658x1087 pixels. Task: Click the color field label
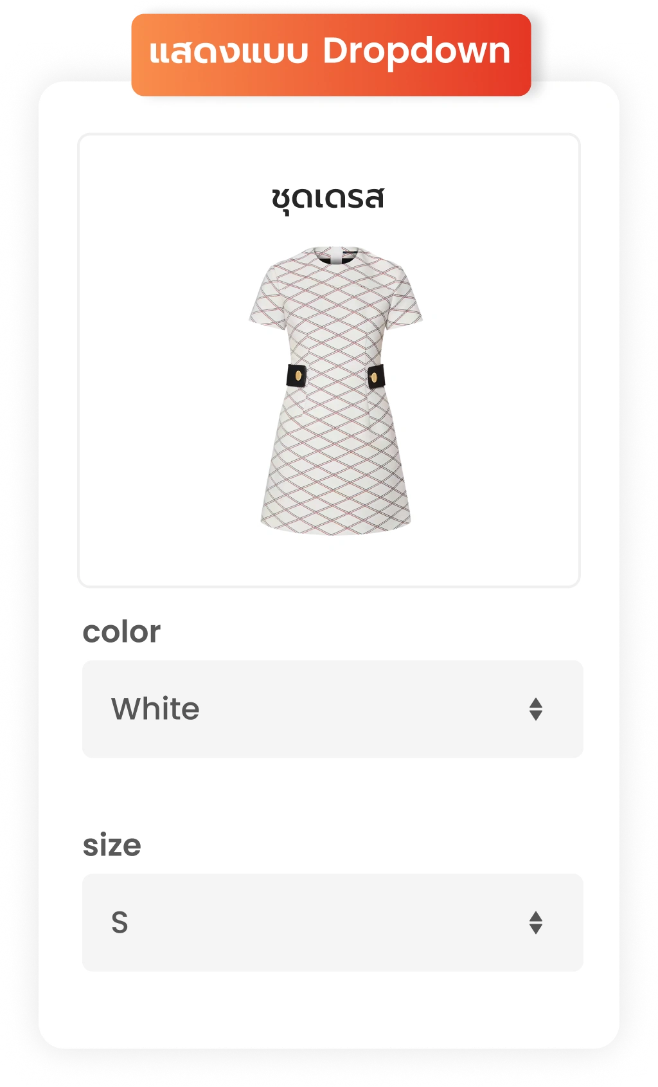pyautogui.click(x=121, y=632)
